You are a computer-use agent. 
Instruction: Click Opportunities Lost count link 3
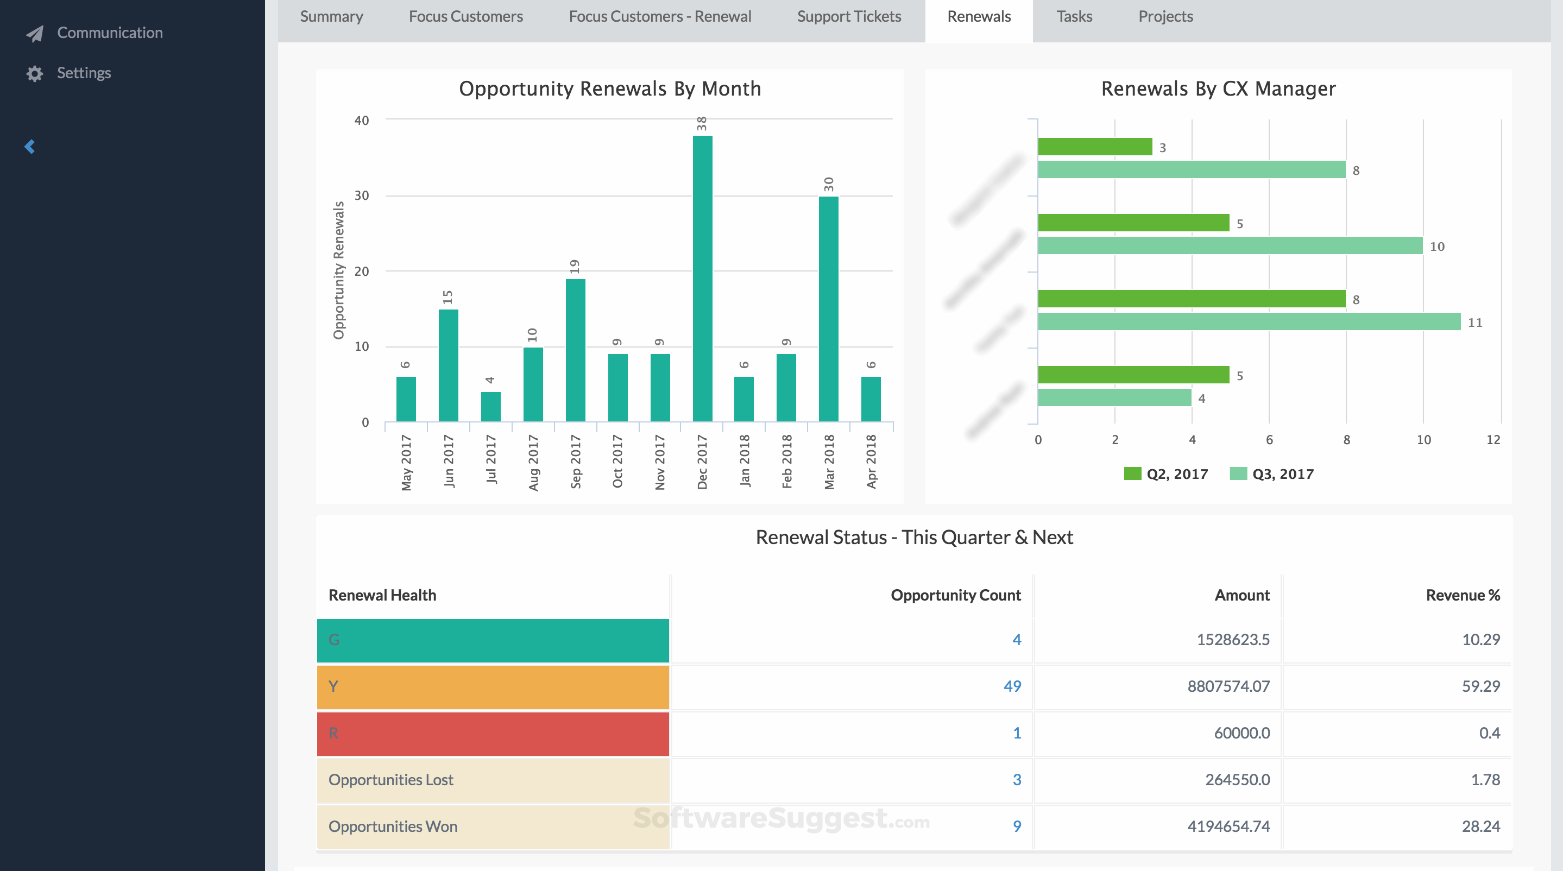point(1016,779)
